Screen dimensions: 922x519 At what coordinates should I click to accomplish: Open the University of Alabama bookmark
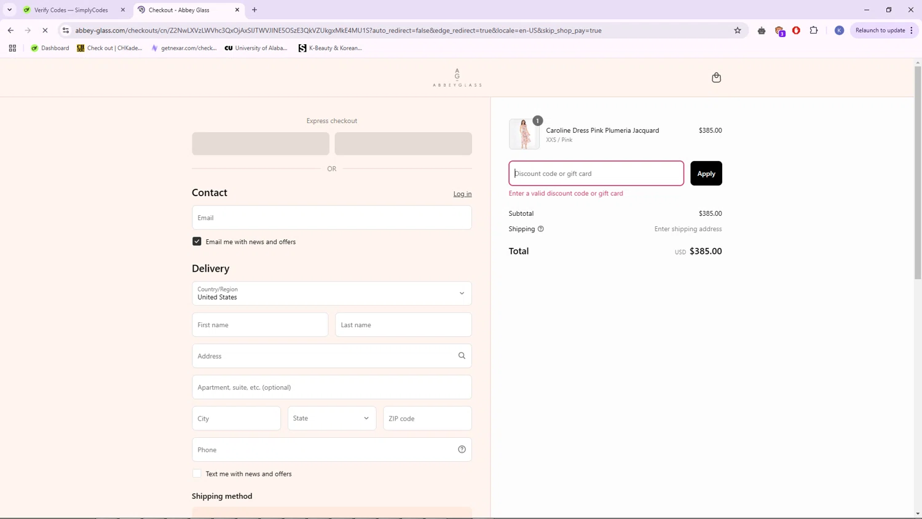(256, 48)
